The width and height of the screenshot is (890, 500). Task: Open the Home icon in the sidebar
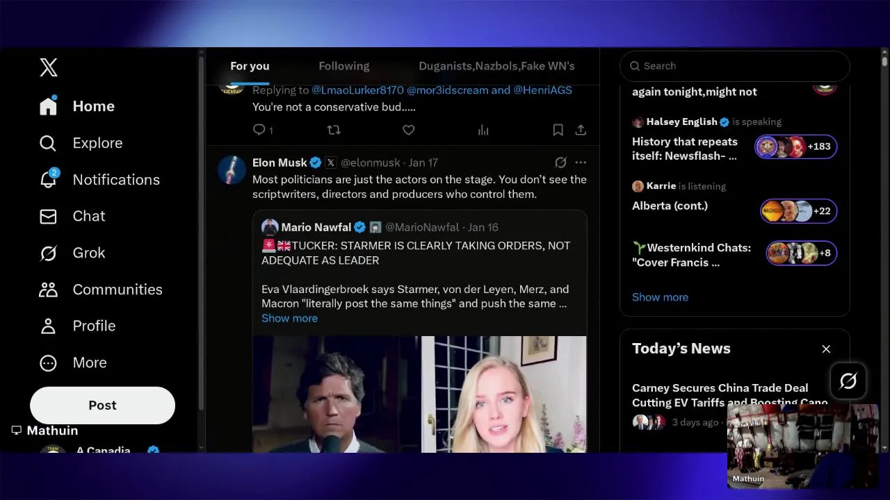click(x=48, y=106)
